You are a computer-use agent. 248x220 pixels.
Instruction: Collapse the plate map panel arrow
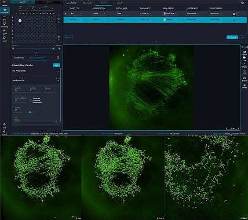(36, 53)
